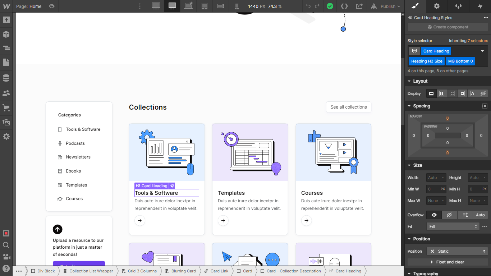Set Overflow to hidden
The height and width of the screenshot is (276, 491).
[x=449, y=215]
